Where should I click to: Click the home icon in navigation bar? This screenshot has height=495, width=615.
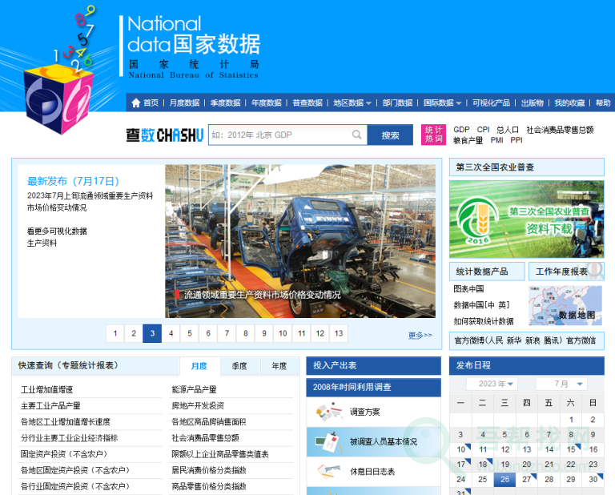[136, 103]
